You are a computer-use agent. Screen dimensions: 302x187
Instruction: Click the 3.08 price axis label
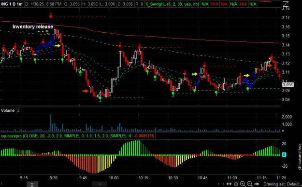286,100
